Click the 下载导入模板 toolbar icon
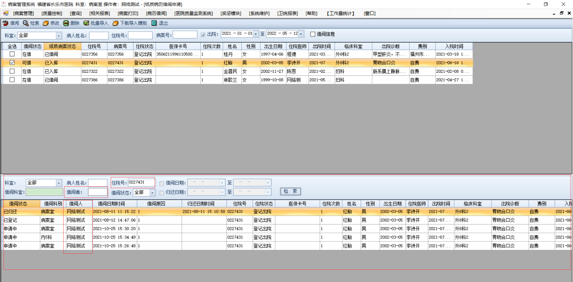Image resolution: width=573 pixels, height=282 pixels. [x=115, y=23]
